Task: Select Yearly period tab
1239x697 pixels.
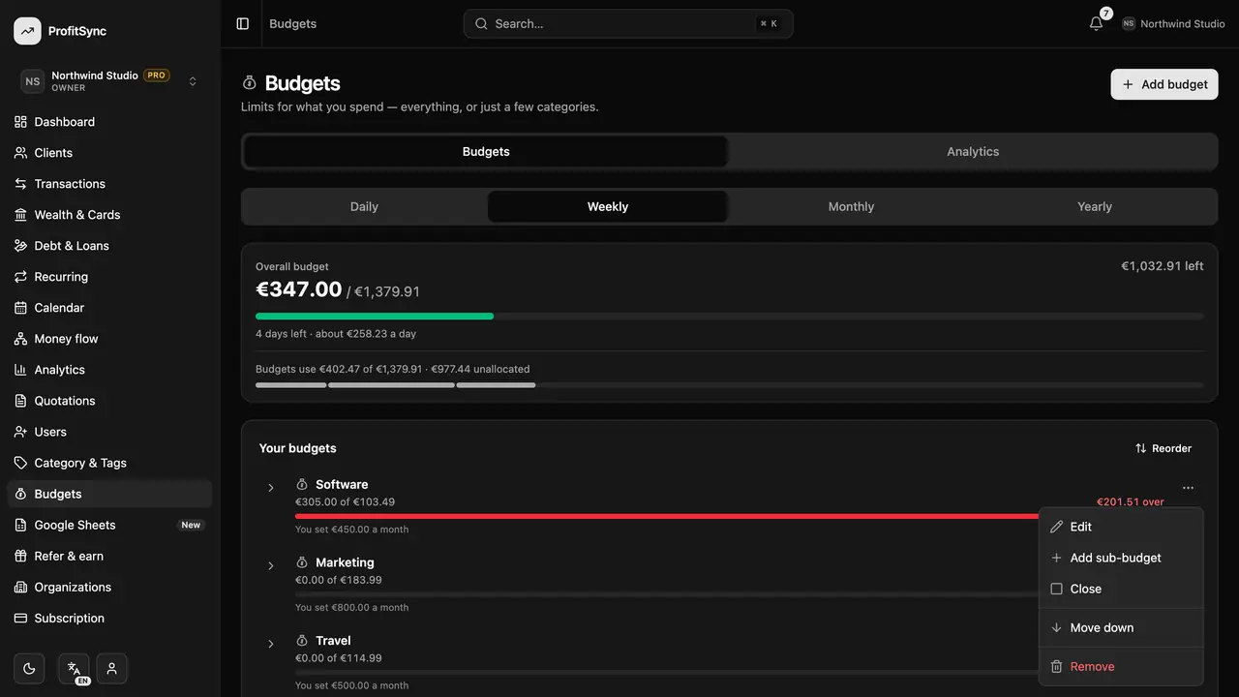Action: click(x=1095, y=206)
